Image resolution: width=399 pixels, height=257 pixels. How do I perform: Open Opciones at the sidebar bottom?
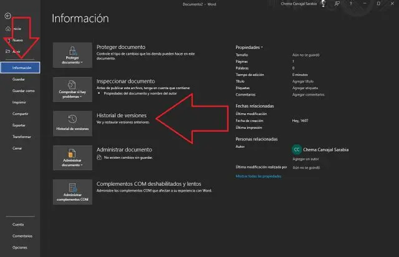point(19,247)
